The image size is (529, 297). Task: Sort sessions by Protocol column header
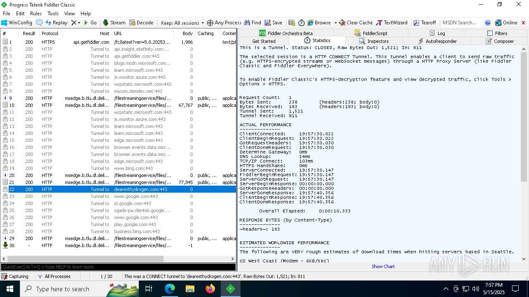click(x=50, y=33)
